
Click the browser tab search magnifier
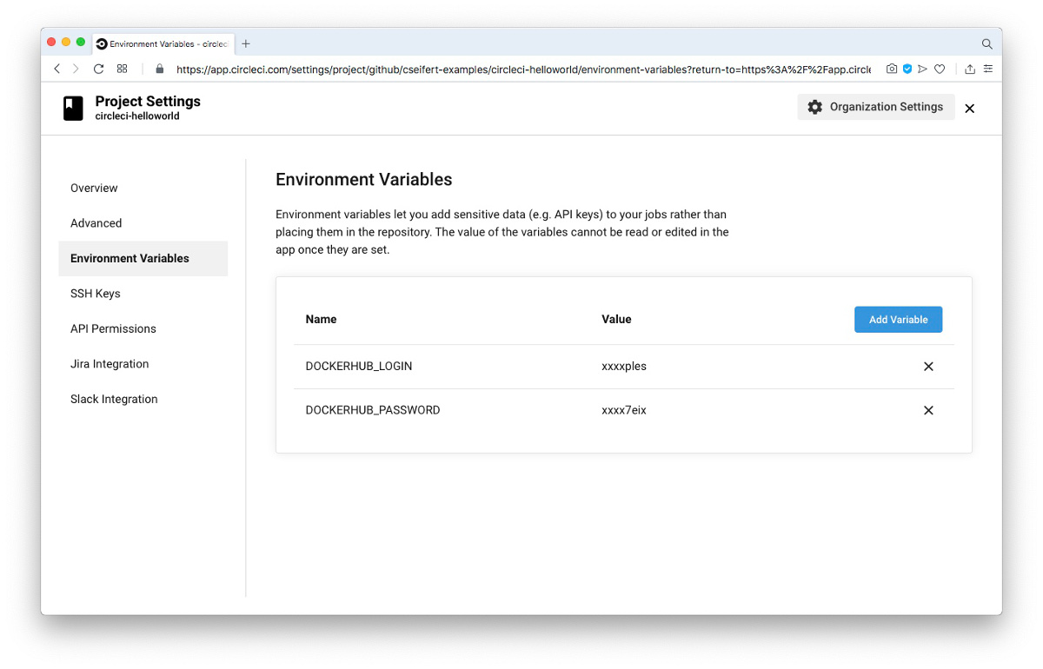[x=987, y=43]
